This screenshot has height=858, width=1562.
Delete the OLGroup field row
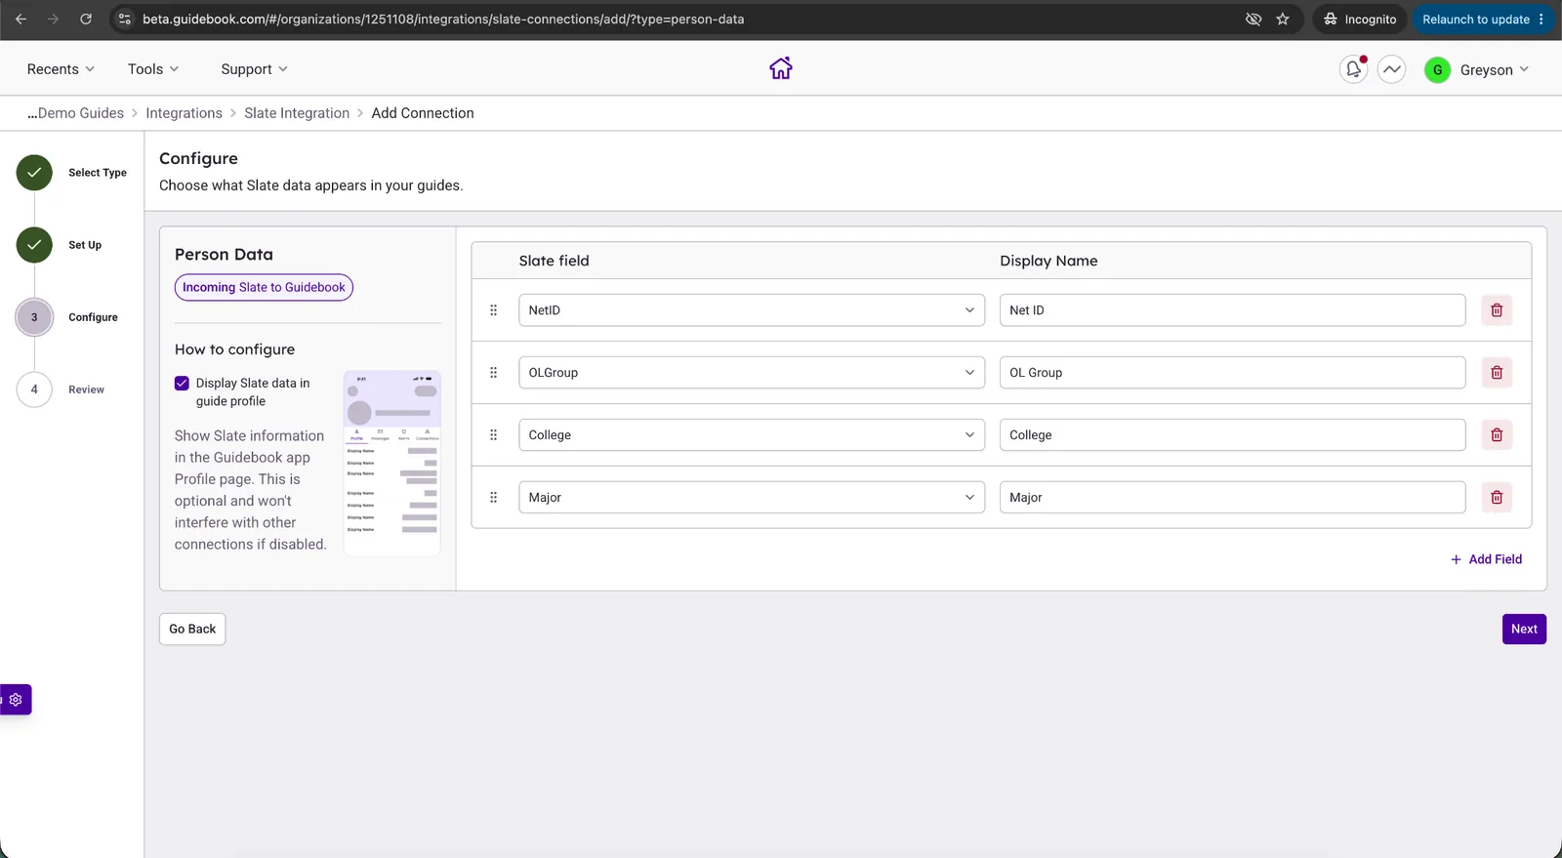(x=1497, y=373)
